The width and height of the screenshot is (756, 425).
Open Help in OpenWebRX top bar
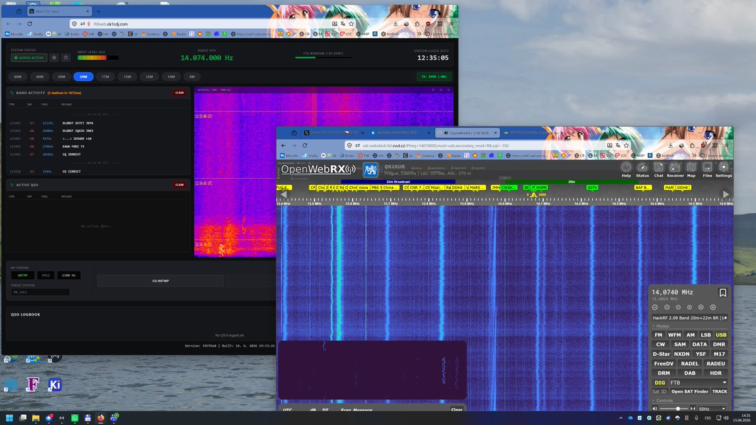[626, 169]
